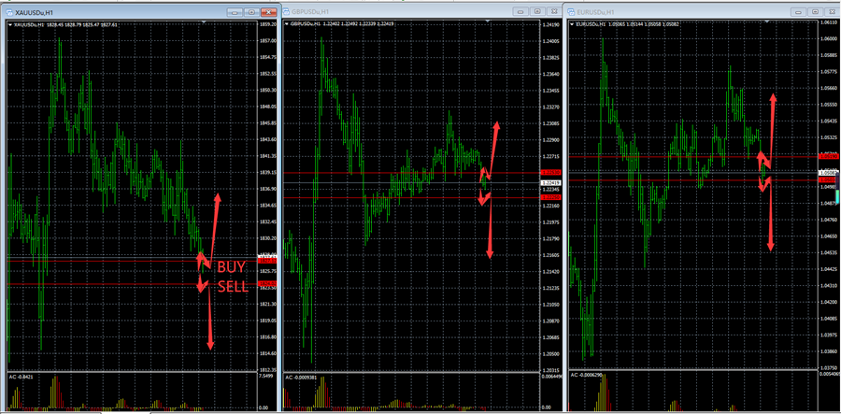Activate the GBPUSDu,H1 window title bar

392,12
